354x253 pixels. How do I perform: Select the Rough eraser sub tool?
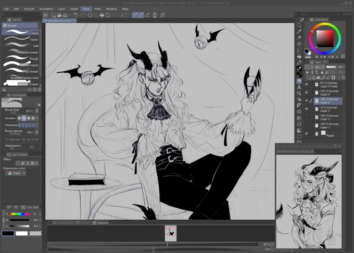point(20,58)
